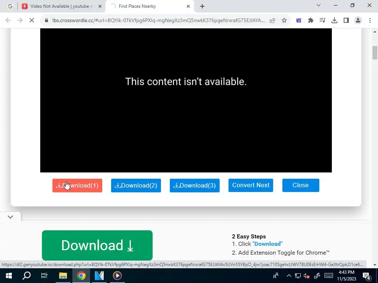Click the "This content isn't available" video area
Image resolution: width=378 pixels, height=283 pixels.
(186, 100)
